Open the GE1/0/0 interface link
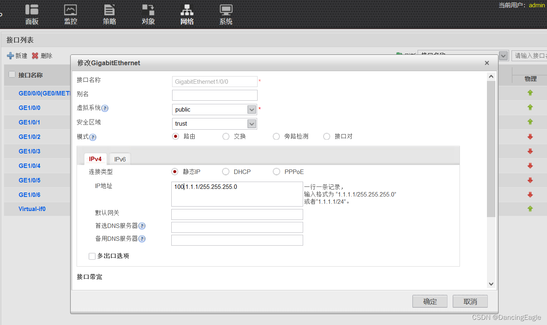Image resolution: width=547 pixels, height=325 pixels. [x=29, y=108]
